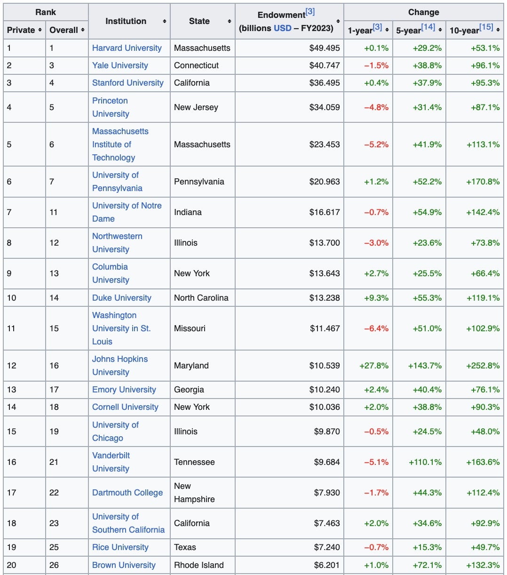Open citation [14] next to 5-year
507x575 pixels.
click(x=428, y=27)
